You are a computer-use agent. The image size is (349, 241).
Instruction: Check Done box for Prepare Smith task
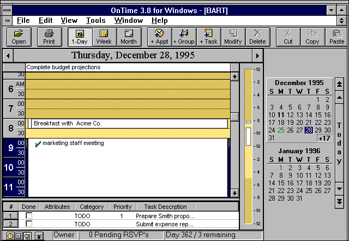[29, 216]
